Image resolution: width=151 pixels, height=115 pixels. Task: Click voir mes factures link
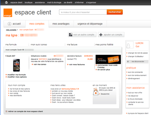tap(77, 65)
